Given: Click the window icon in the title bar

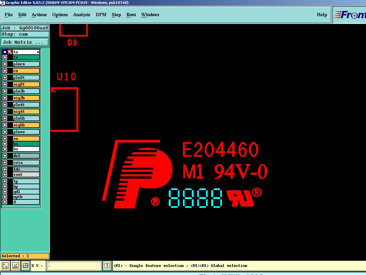Looking at the screenshot, I should (2, 3).
